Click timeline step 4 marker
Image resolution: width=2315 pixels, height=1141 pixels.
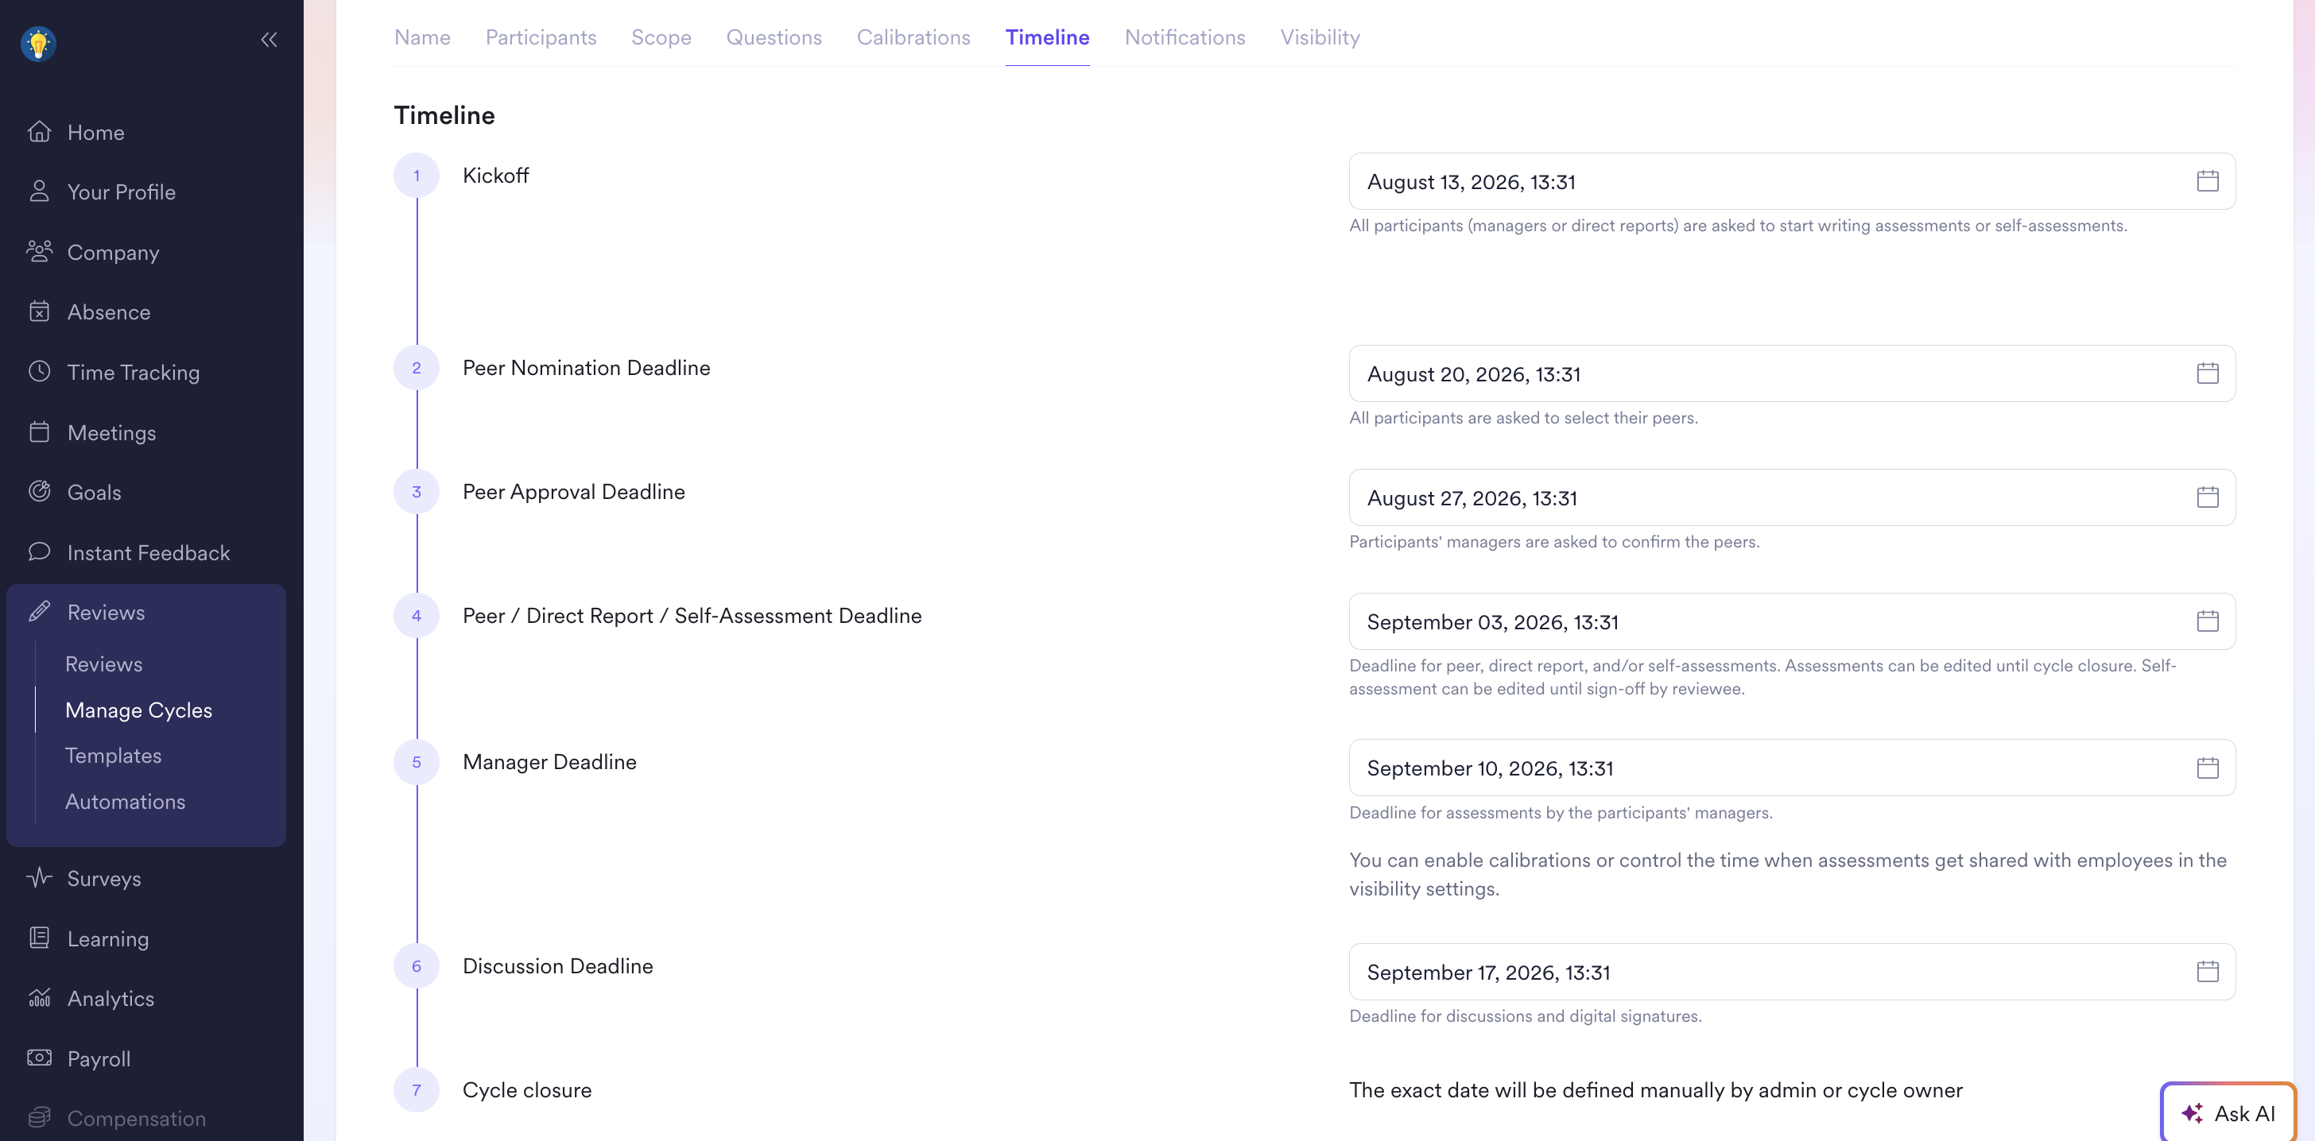point(416,616)
